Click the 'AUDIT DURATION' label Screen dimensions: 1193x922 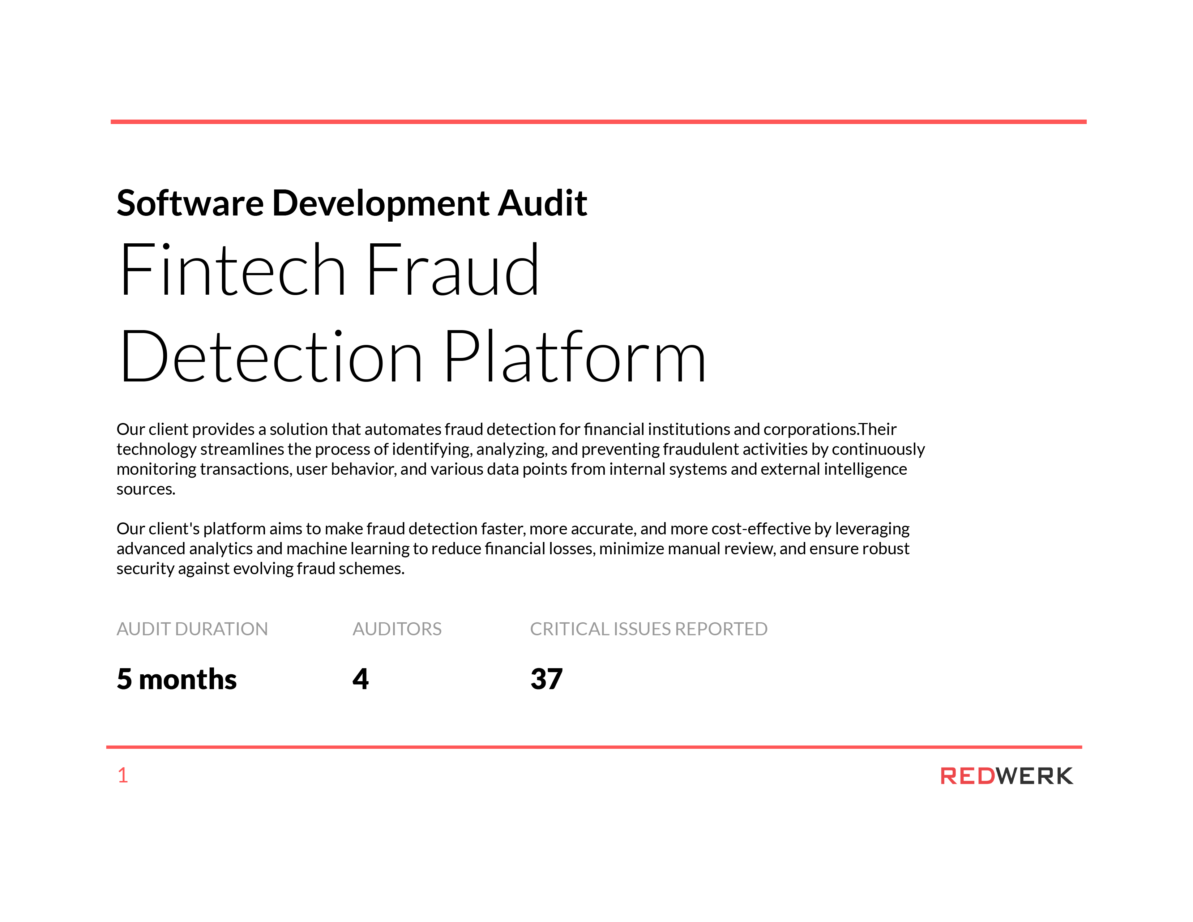192,629
